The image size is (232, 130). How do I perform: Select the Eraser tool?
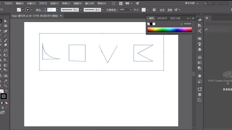pos(5,45)
